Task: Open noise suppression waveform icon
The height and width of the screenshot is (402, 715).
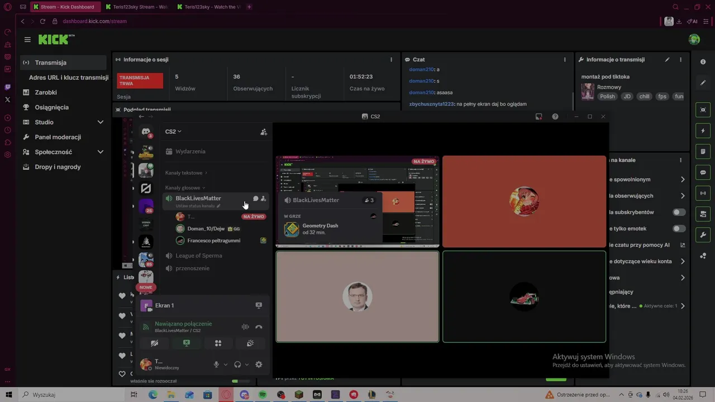Action: (245, 327)
